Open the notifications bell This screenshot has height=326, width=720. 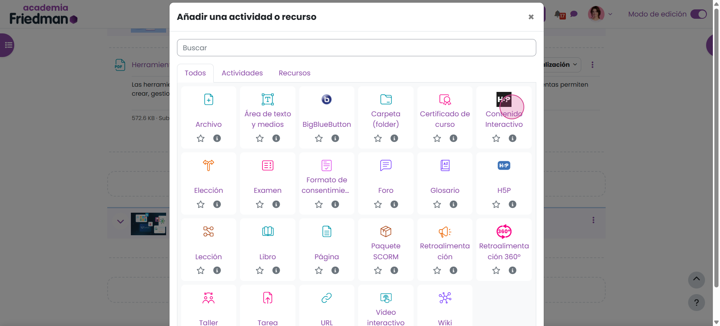tap(558, 14)
